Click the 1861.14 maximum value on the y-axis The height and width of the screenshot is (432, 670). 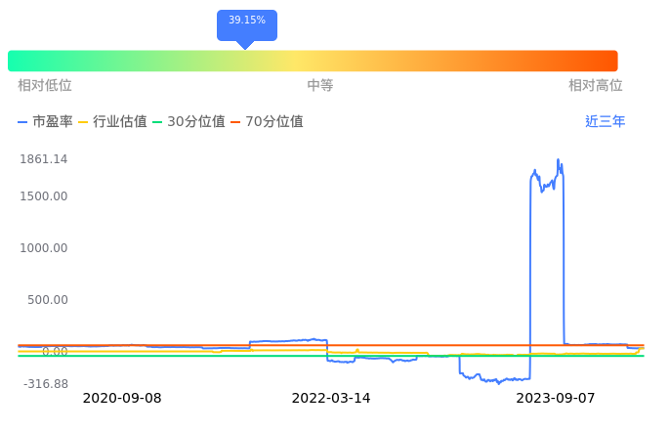pos(43,159)
